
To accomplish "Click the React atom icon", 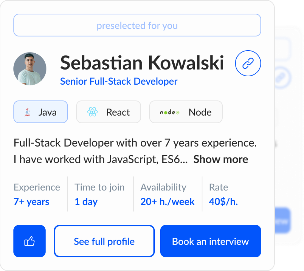I will click(92, 112).
